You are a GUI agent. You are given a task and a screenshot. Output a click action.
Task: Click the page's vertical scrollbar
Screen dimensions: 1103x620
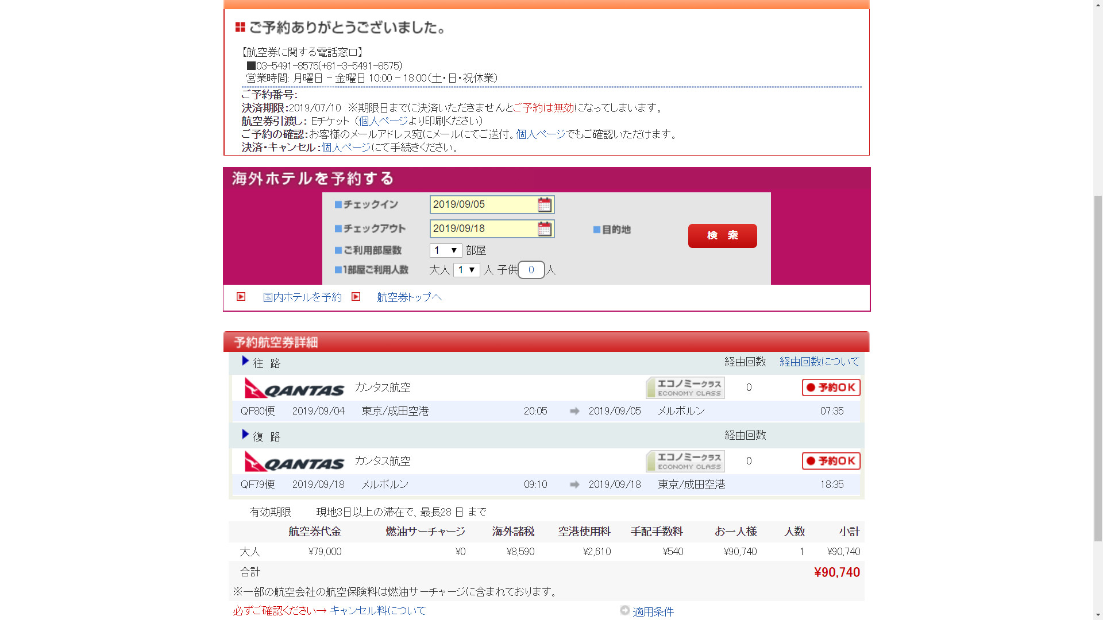[x=1098, y=367]
